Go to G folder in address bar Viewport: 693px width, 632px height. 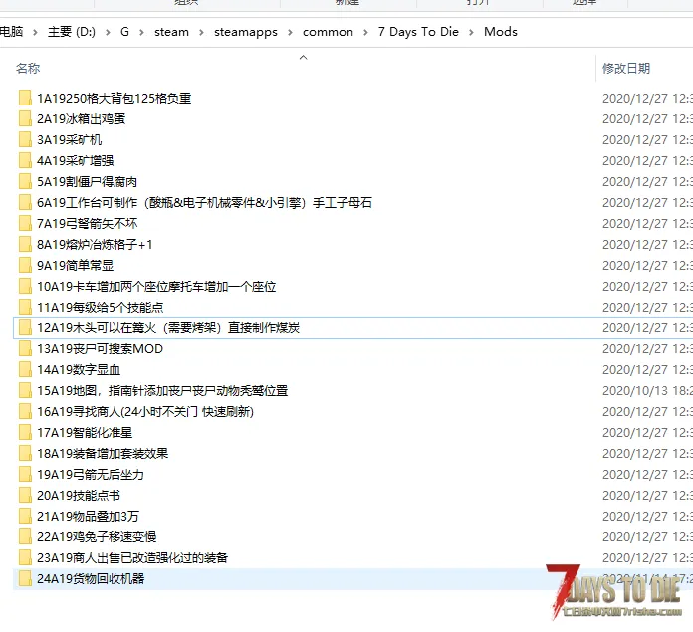click(124, 32)
